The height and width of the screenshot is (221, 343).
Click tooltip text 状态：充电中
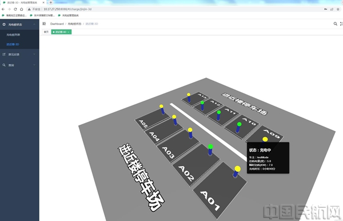tap(260, 150)
